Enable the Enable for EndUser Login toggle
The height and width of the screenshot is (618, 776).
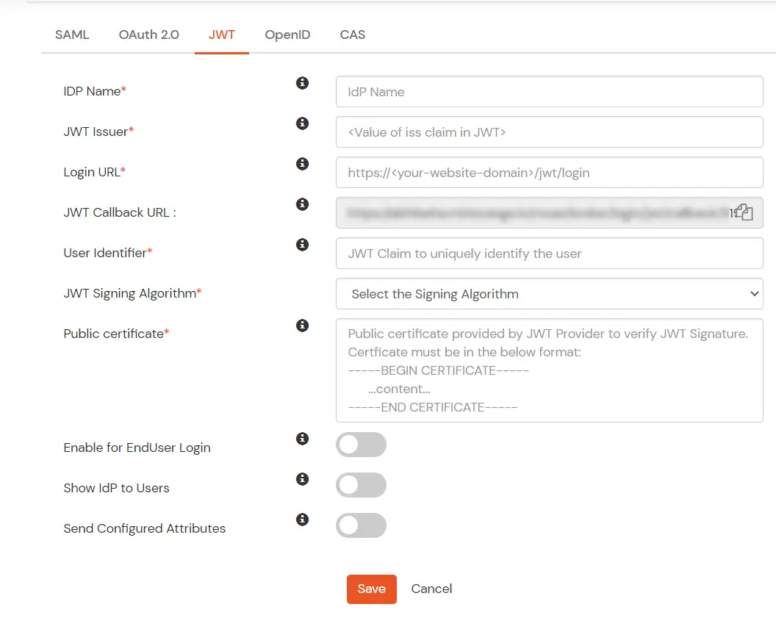361,445
